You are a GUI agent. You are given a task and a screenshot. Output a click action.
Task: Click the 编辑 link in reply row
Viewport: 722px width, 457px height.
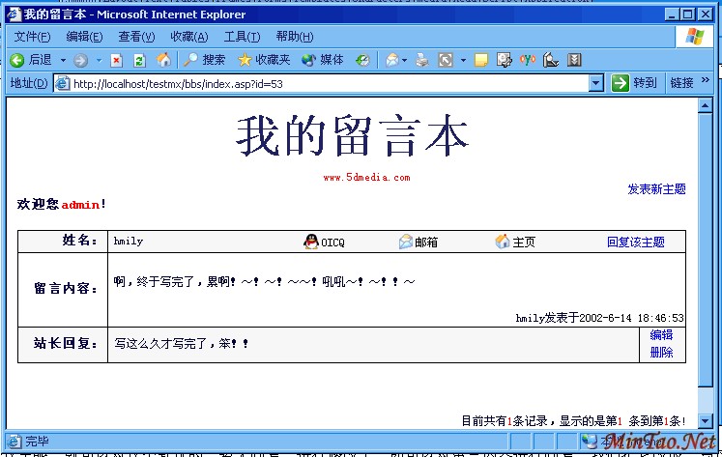click(x=661, y=335)
